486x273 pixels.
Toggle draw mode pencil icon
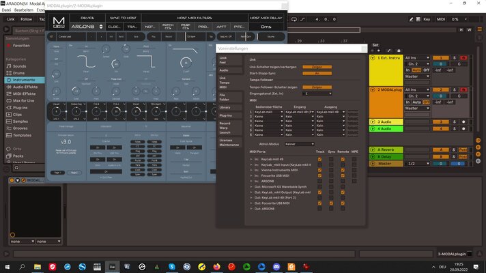[x=412, y=19]
